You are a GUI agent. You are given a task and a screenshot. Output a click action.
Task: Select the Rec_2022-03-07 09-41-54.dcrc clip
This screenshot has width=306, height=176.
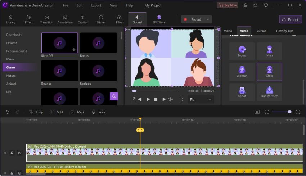164,153
